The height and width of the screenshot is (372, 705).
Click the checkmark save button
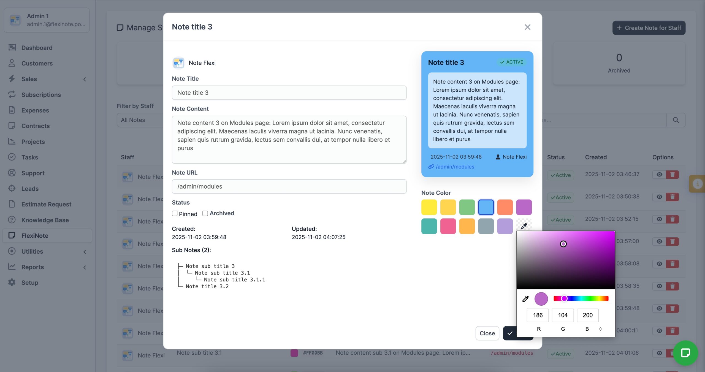pos(510,333)
